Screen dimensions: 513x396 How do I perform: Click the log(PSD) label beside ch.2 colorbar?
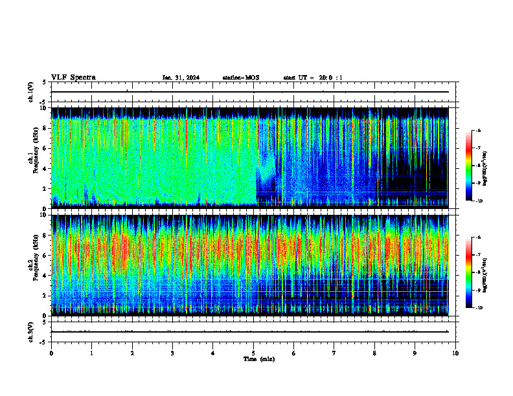(485, 274)
